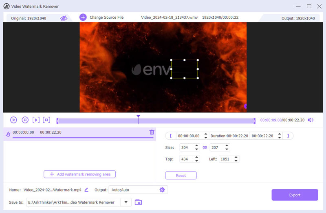Viewport: 326px width, 213px height.
Task: Click inside the yellow watermark selection box
Action: [x=185, y=69]
